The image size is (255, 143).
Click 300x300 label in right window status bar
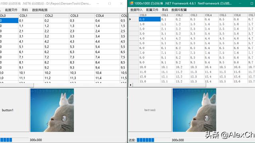[x=178, y=140]
